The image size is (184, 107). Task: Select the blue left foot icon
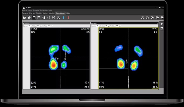pos(63,18)
